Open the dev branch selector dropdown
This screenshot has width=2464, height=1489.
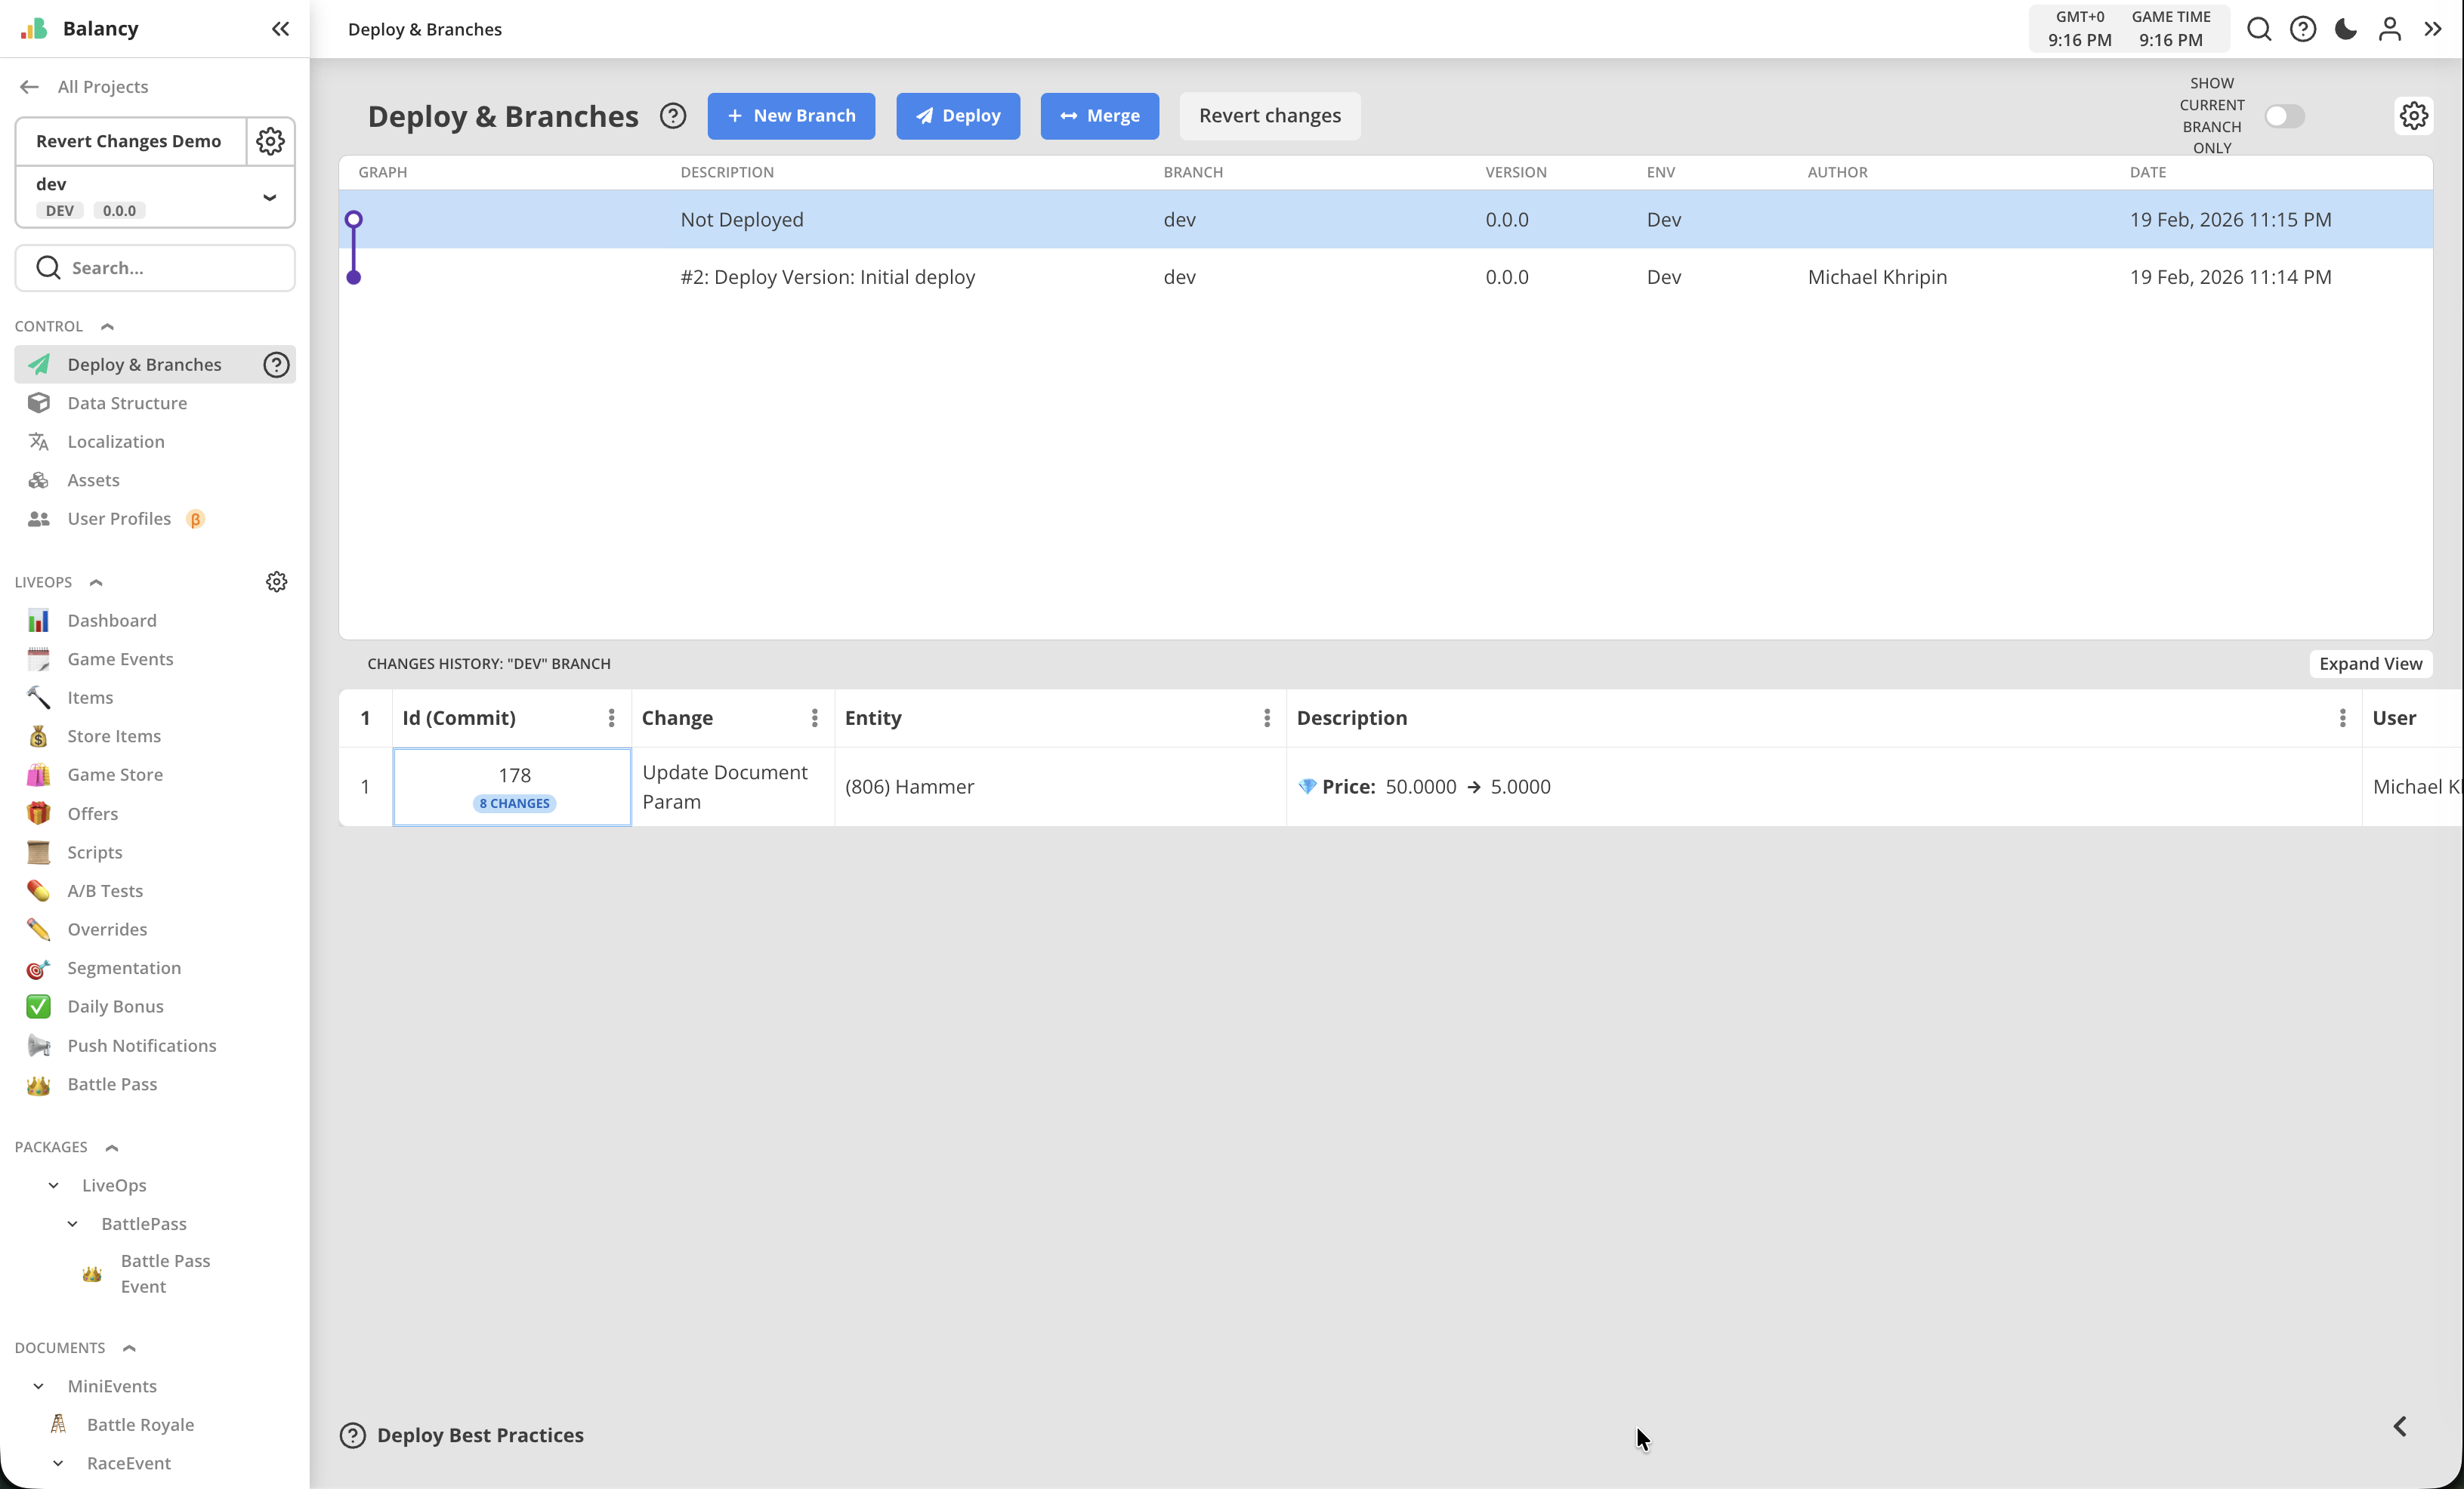pyautogui.click(x=269, y=197)
